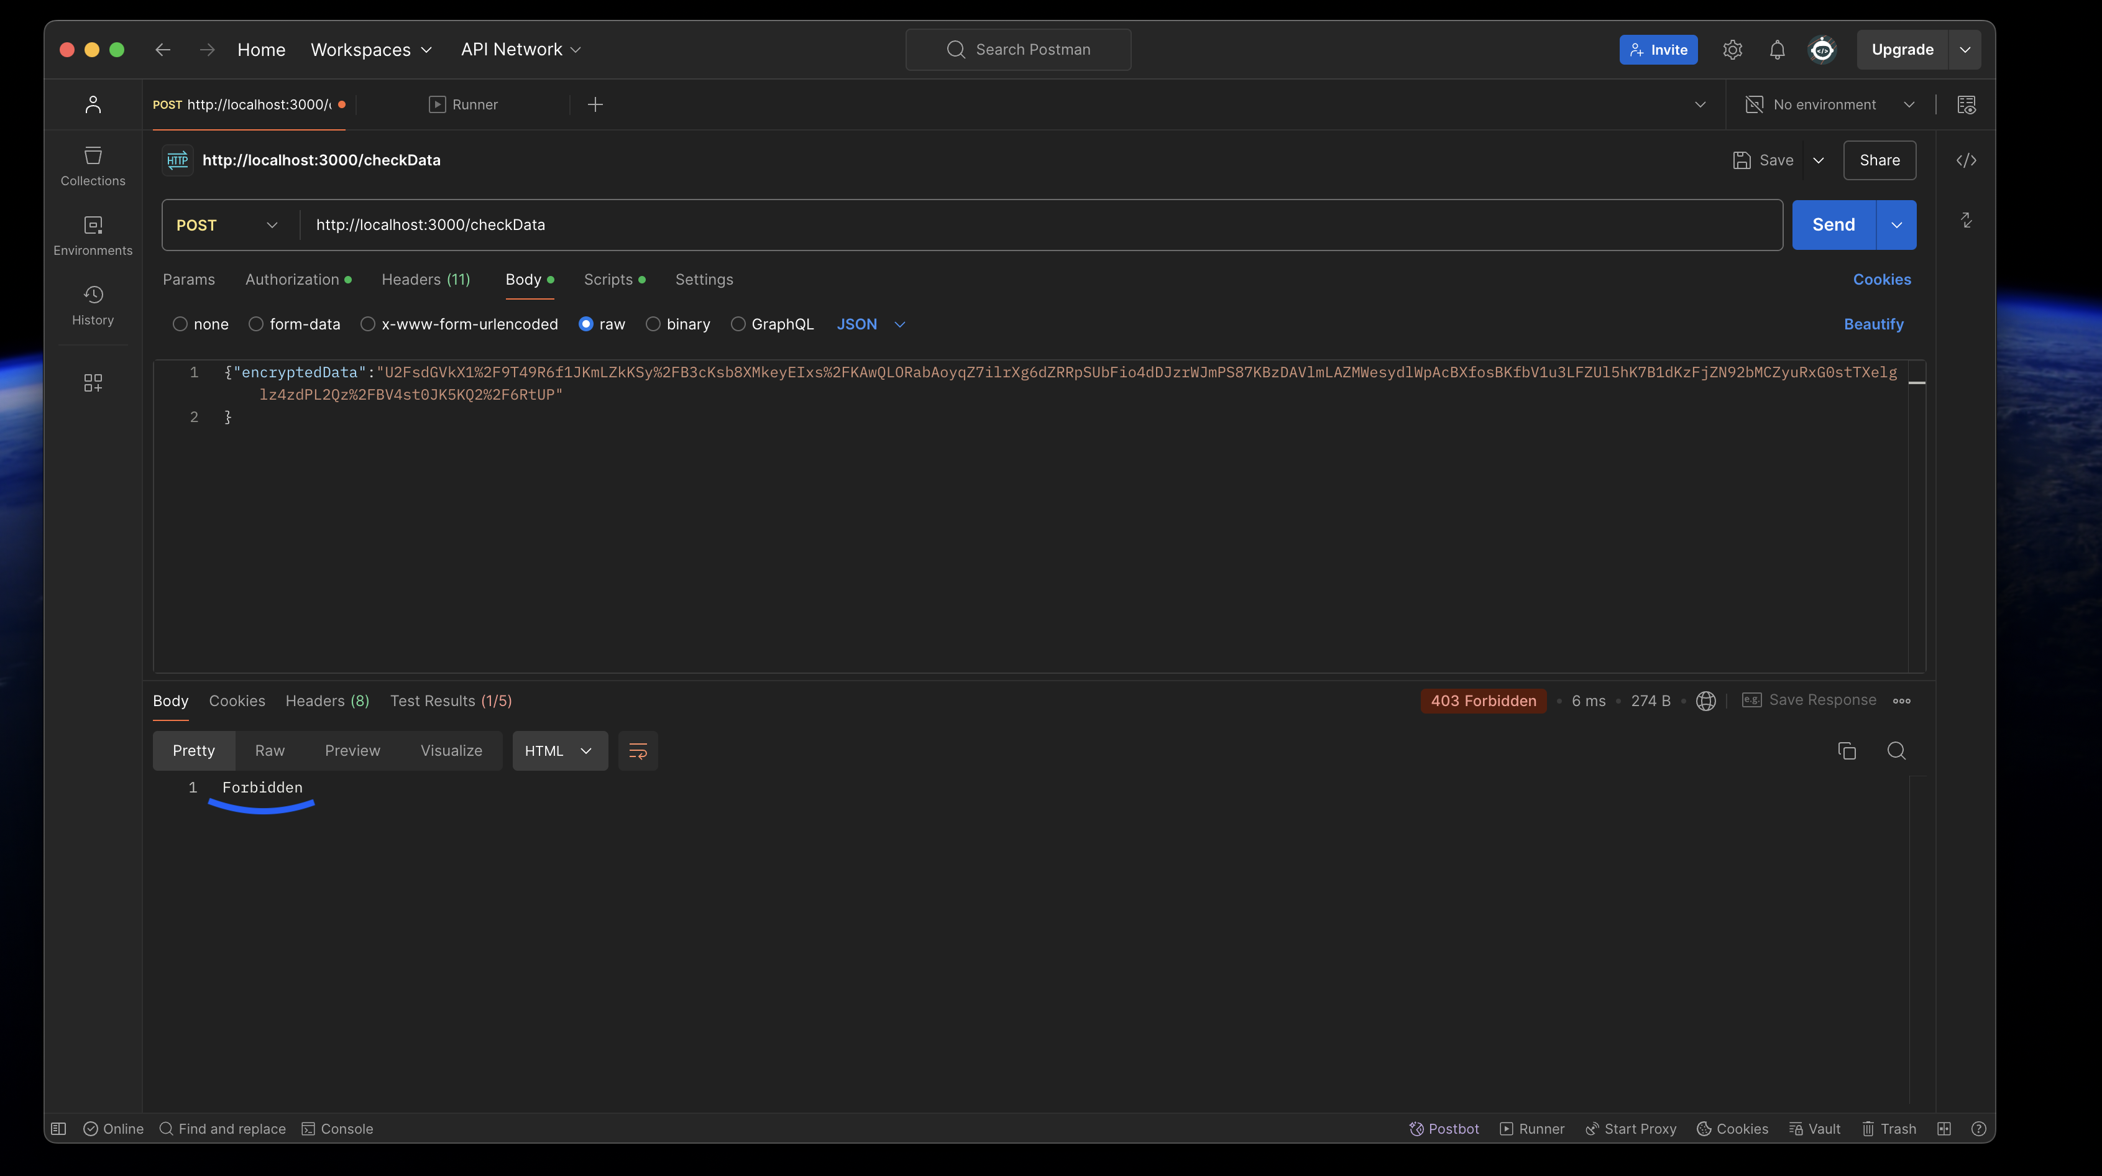Click the user profile icon in sidebar
The width and height of the screenshot is (2102, 1176).
pyautogui.click(x=93, y=104)
